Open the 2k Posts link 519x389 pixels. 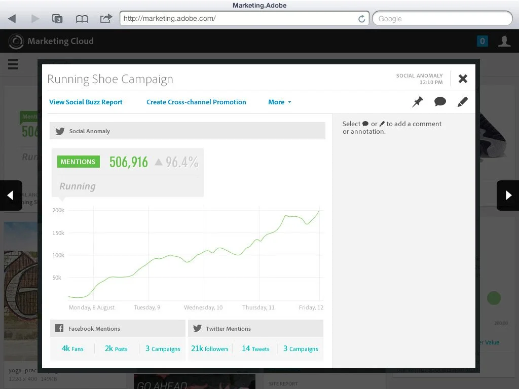[116, 348]
